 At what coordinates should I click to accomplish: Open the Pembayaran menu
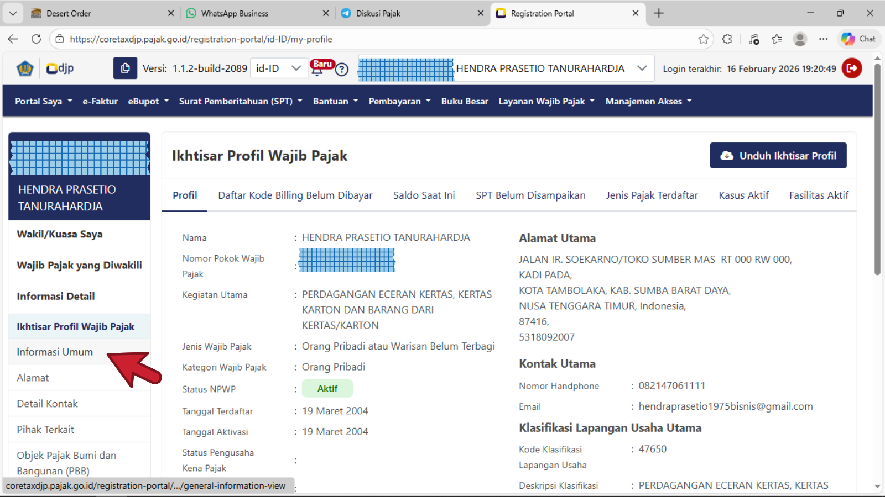399,101
